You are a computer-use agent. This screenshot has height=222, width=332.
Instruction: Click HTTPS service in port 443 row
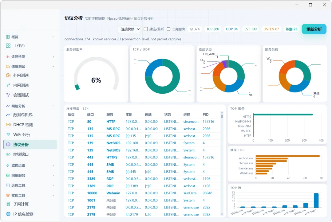click(x=112, y=157)
